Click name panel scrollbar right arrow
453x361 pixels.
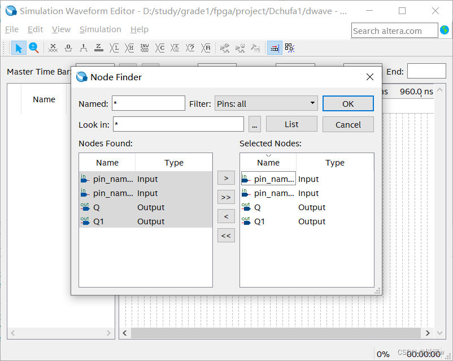(108, 333)
